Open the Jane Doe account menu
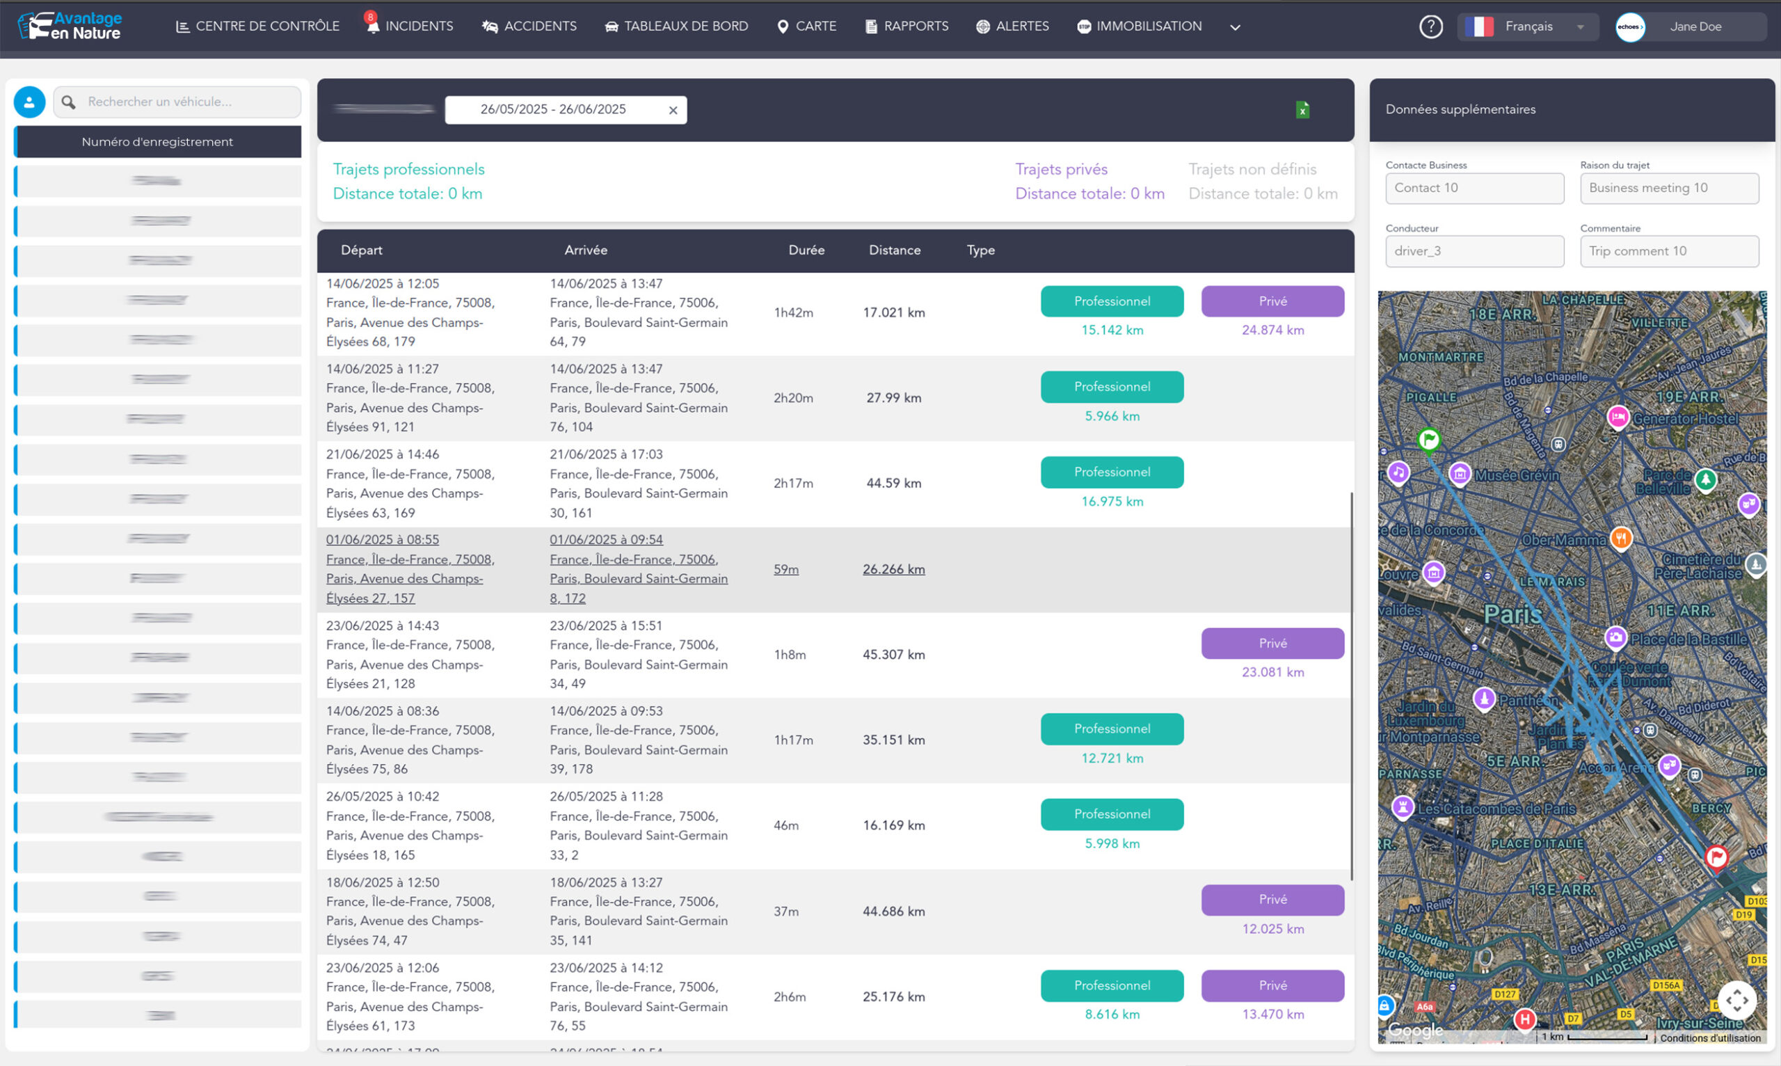1781x1066 pixels. click(1690, 26)
